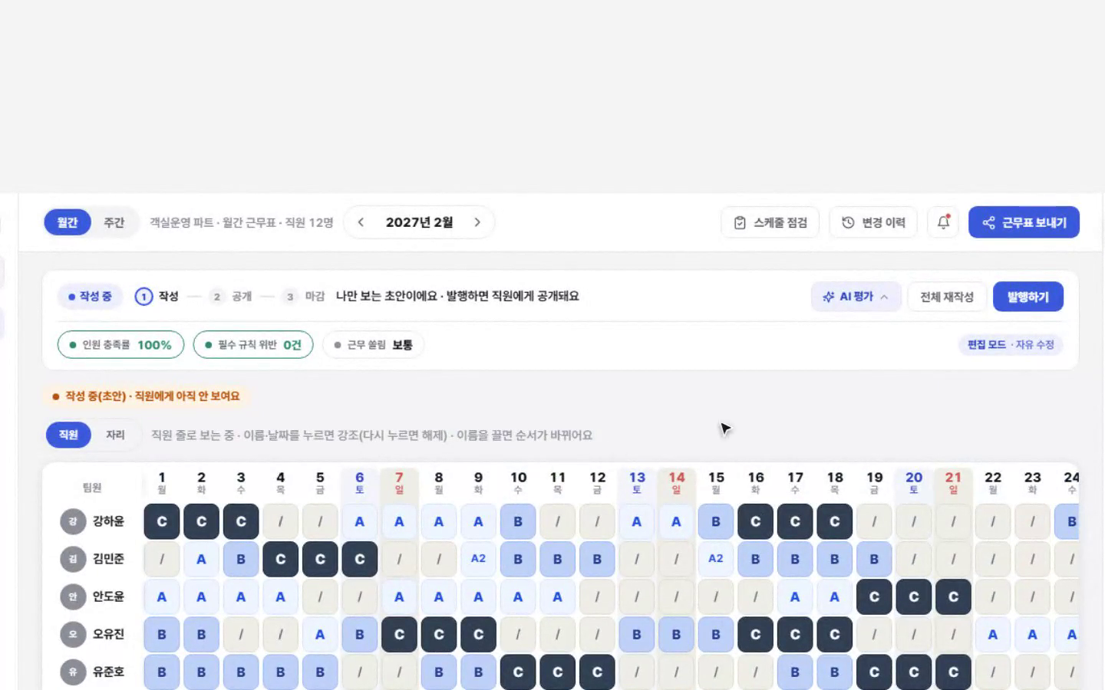
Task: Click 근무표 보내기 share button
Action: [1024, 222]
